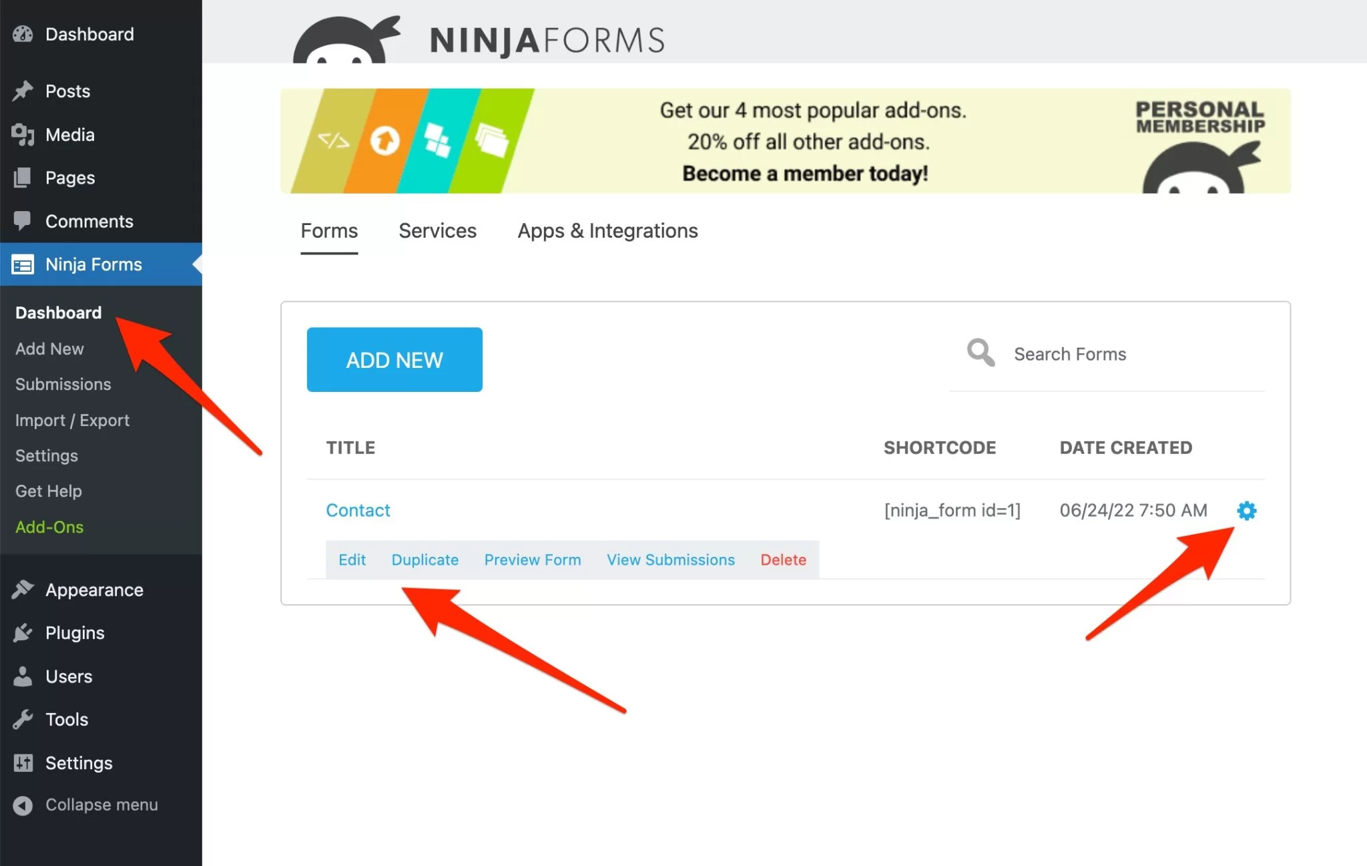
Task: Switch to the Services tab
Action: pyautogui.click(x=437, y=231)
